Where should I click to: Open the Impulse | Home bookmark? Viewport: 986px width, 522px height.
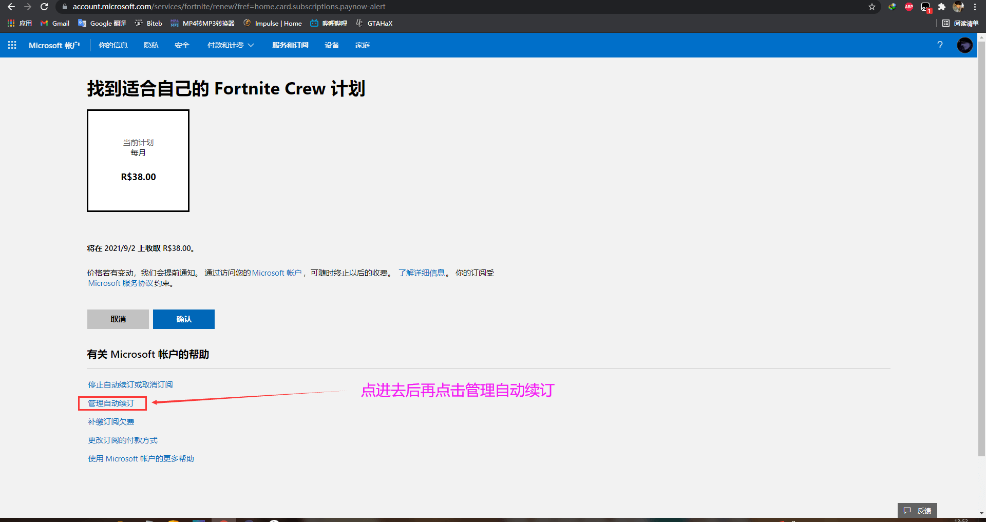click(273, 23)
